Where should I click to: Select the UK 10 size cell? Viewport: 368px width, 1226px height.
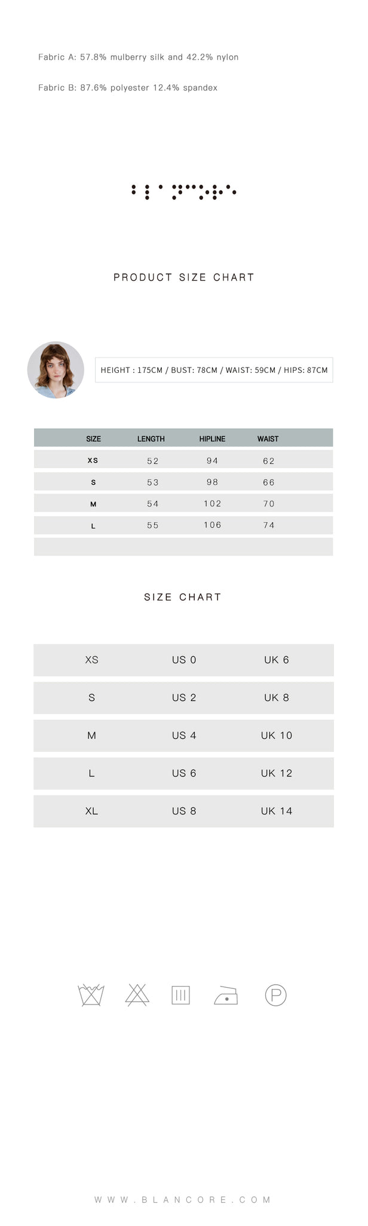click(x=277, y=735)
